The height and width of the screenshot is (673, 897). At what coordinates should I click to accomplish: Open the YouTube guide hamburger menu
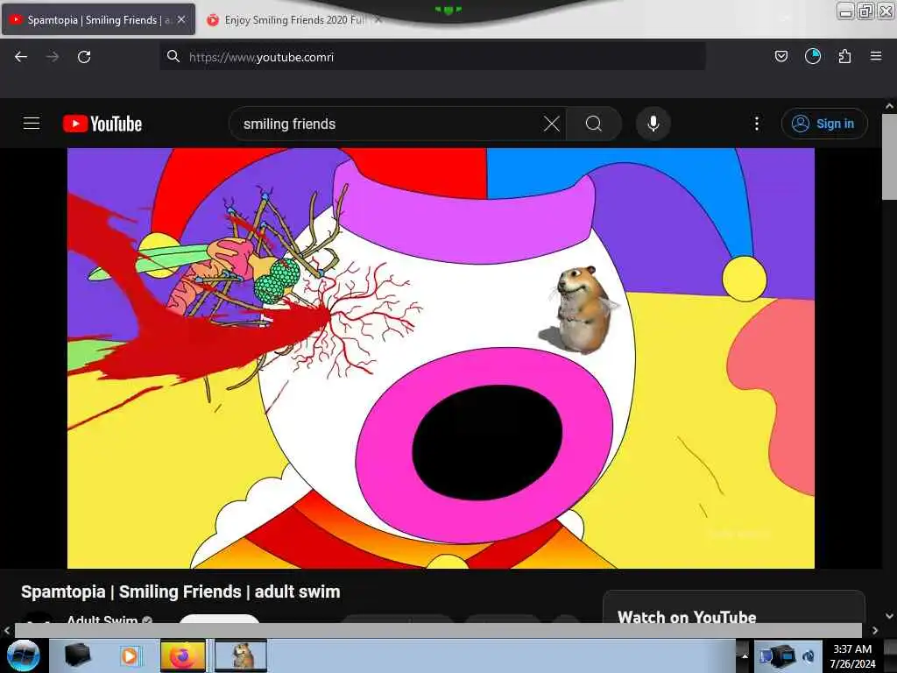pos(32,123)
